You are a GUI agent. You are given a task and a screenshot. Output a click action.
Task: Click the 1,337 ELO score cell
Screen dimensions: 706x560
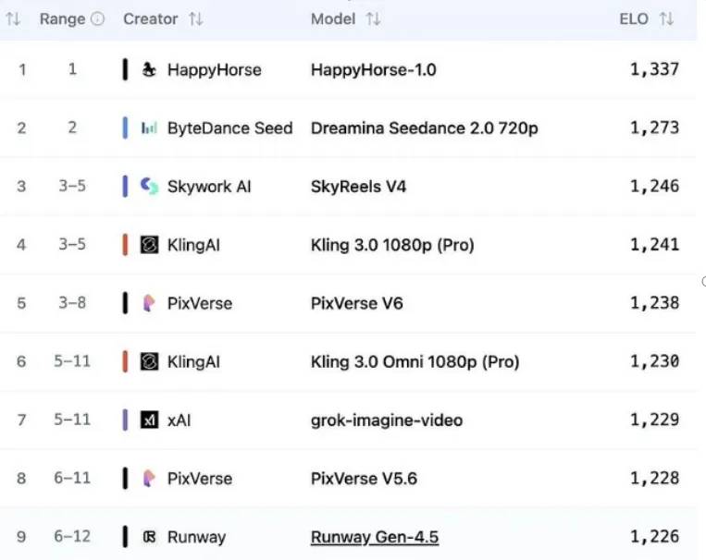tap(654, 69)
